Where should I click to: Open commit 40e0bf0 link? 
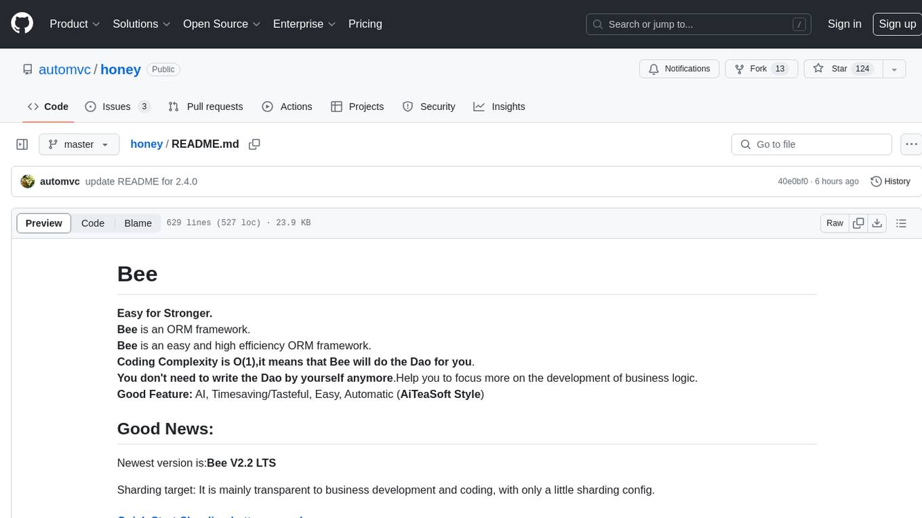point(793,181)
